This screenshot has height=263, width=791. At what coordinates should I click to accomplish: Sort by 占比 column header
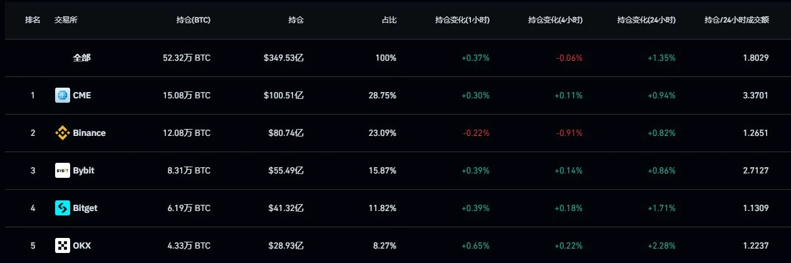point(388,20)
